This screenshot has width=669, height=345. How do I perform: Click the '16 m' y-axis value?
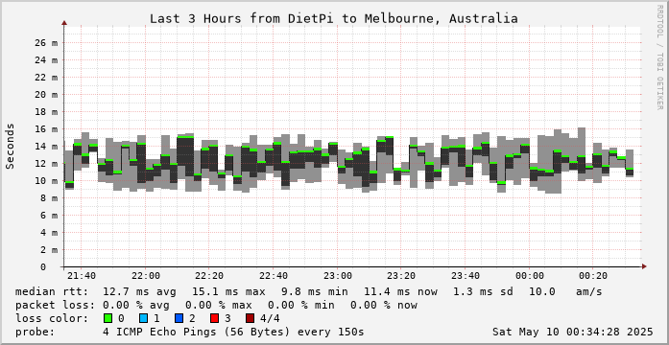[x=46, y=129]
